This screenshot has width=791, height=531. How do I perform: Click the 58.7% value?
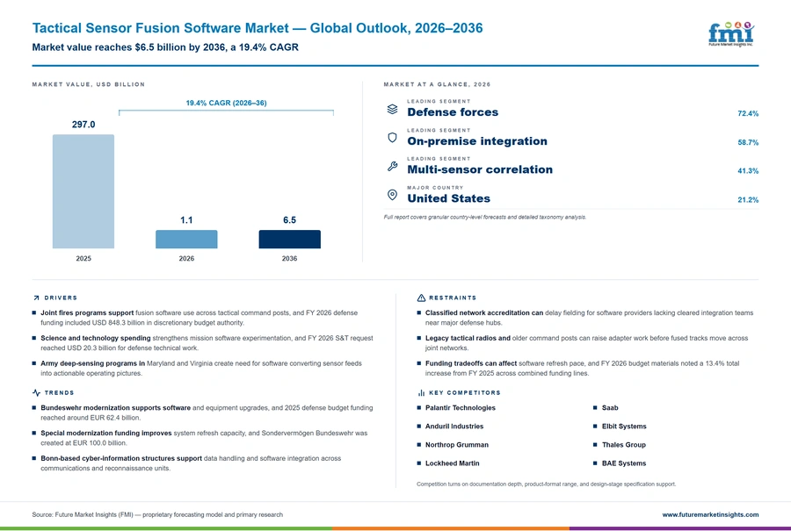point(748,142)
